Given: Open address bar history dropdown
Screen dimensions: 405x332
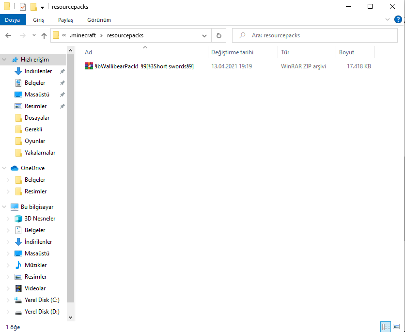Looking at the screenshot, I should pos(204,36).
